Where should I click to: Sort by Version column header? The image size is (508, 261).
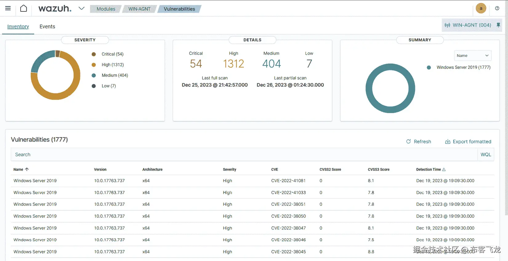coord(100,169)
